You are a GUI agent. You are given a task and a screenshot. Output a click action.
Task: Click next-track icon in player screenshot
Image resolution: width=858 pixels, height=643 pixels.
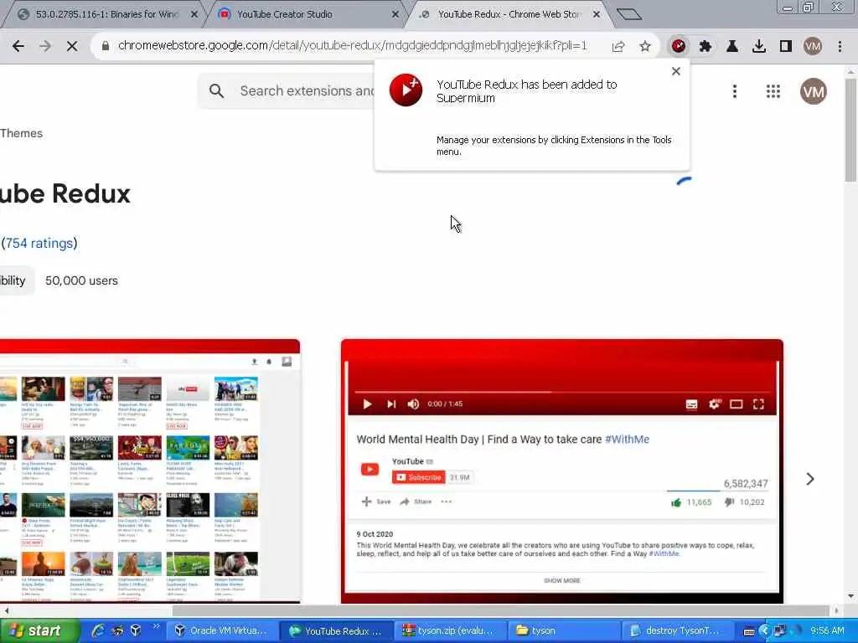391,404
